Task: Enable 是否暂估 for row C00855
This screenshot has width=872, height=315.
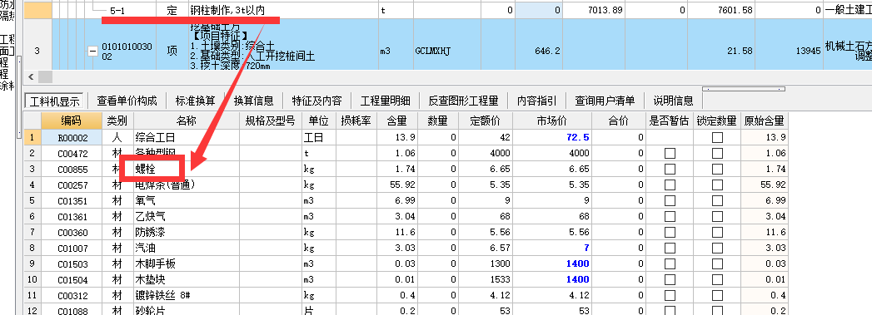Action: (x=670, y=170)
